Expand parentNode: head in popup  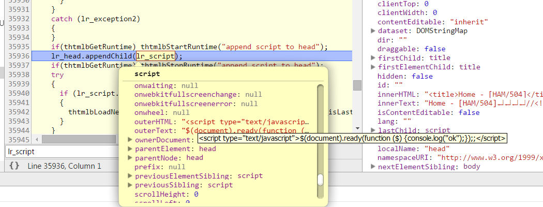click(x=130, y=158)
